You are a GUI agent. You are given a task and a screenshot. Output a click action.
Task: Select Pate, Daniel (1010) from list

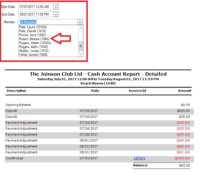pyautogui.click(x=32, y=31)
